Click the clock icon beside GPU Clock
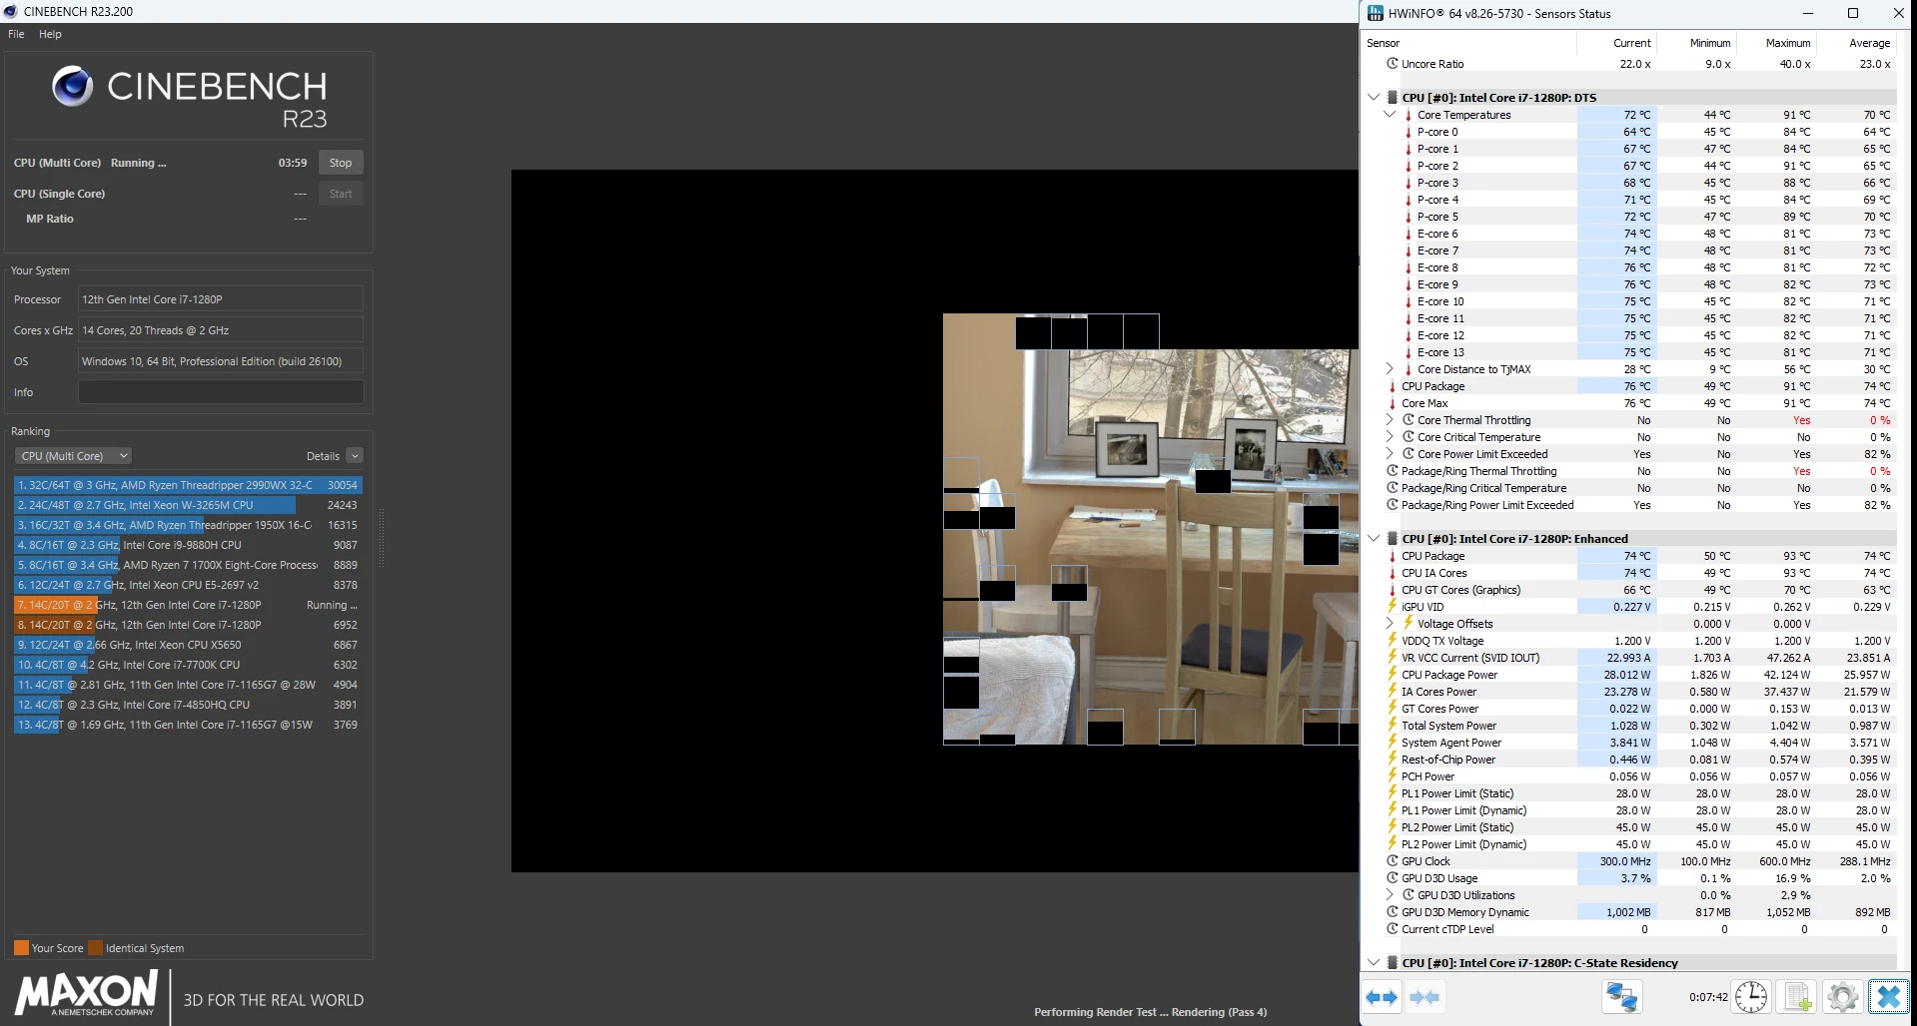This screenshot has width=1917, height=1026. pyautogui.click(x=1392, y=861)
